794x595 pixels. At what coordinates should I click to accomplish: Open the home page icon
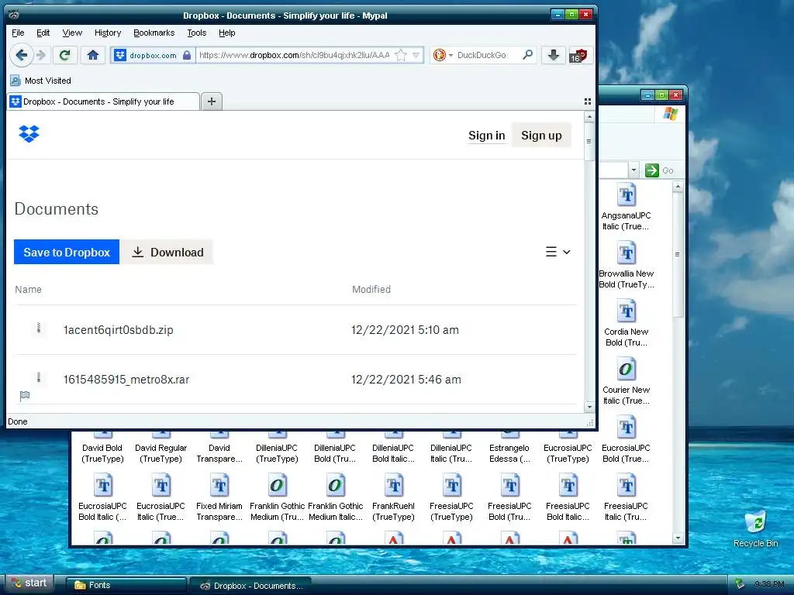[93, 55]
